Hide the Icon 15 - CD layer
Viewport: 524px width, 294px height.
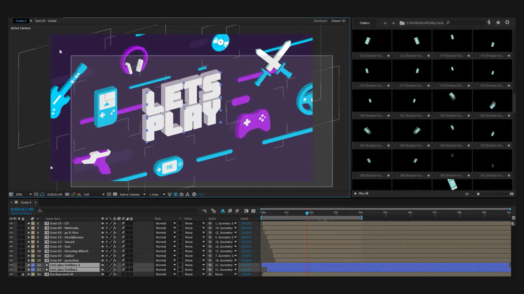(11, 223)
